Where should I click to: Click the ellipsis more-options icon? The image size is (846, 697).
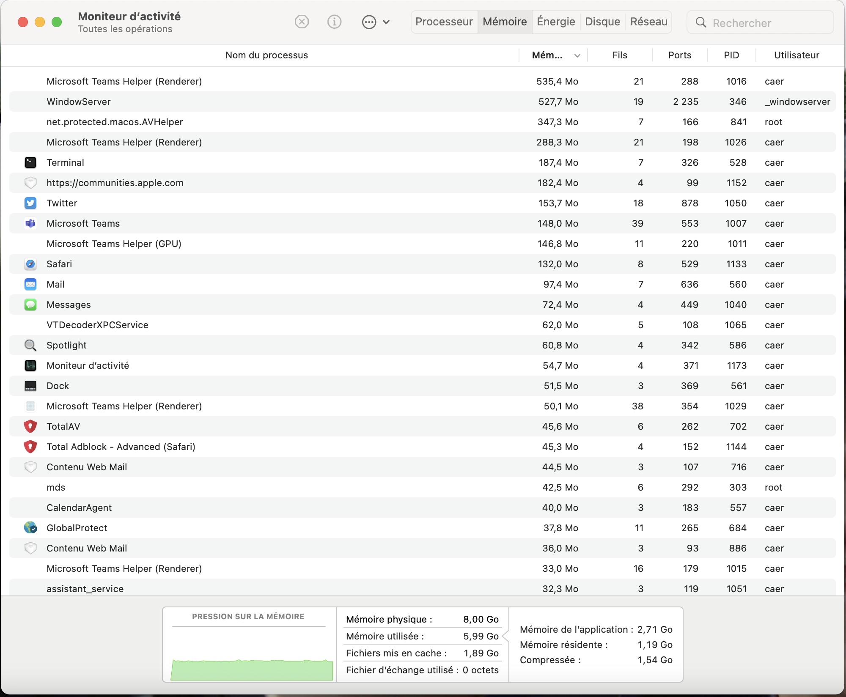[x=369, y=22]
